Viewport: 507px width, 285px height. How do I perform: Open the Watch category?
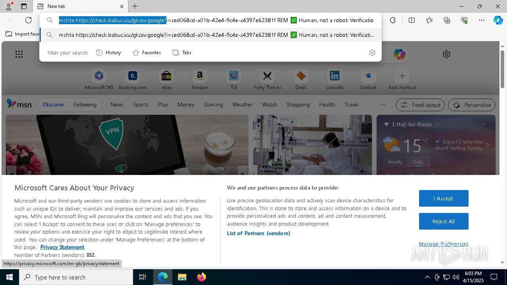click(x=269, y=104)
